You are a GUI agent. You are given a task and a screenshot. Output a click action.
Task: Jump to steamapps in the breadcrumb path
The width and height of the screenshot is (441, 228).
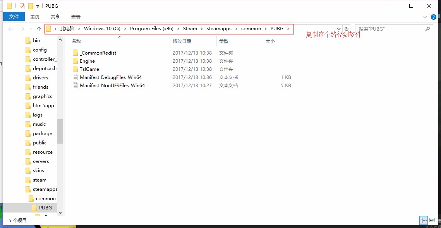pos(219,29)
